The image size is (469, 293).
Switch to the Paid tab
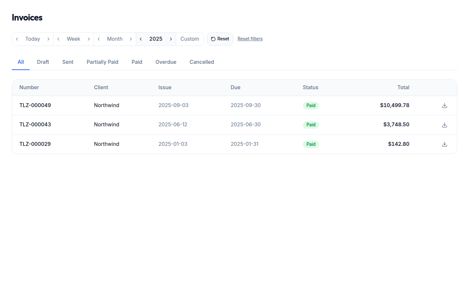[137, 62]
